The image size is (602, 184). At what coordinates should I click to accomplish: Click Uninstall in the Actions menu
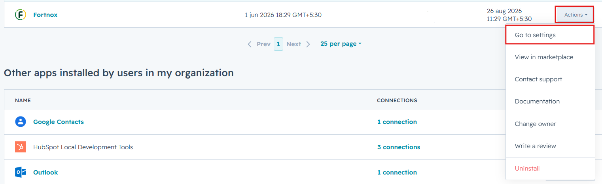550,169
